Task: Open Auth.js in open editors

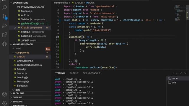Action: click(x=30, y=15)
